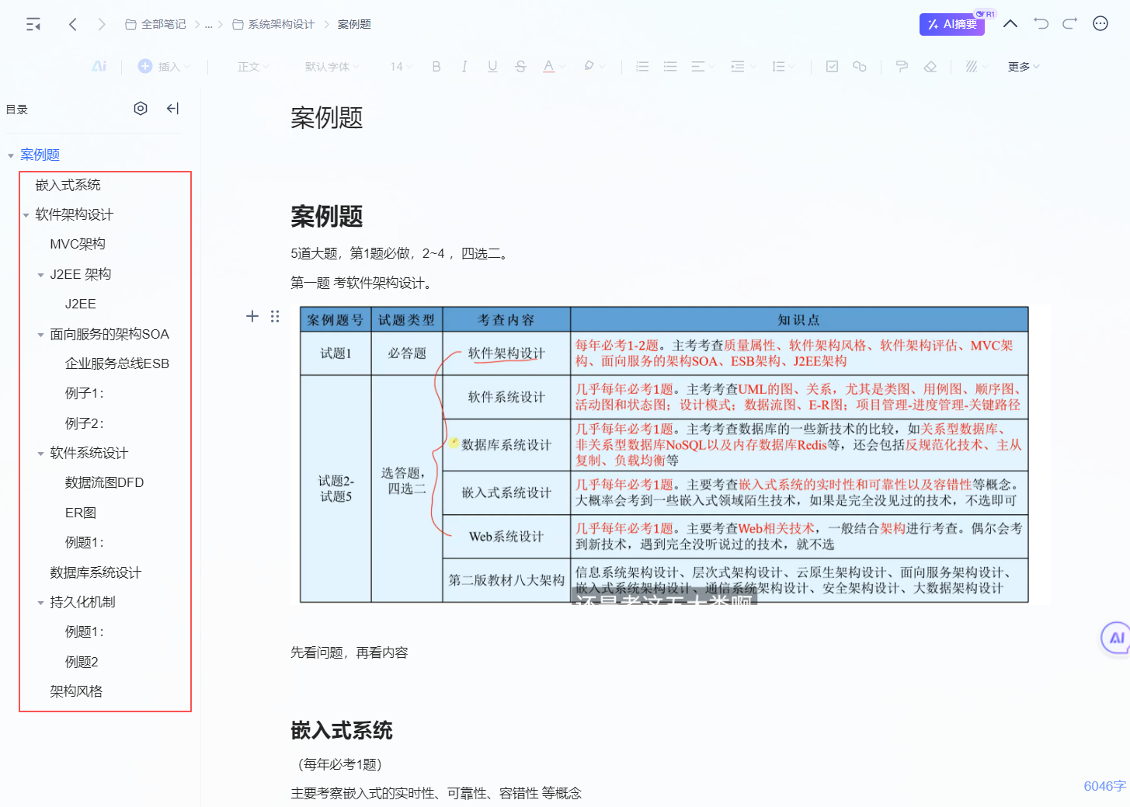
Task: Collapse the 软件架构设计 outline node
Action: coord(26,215)
